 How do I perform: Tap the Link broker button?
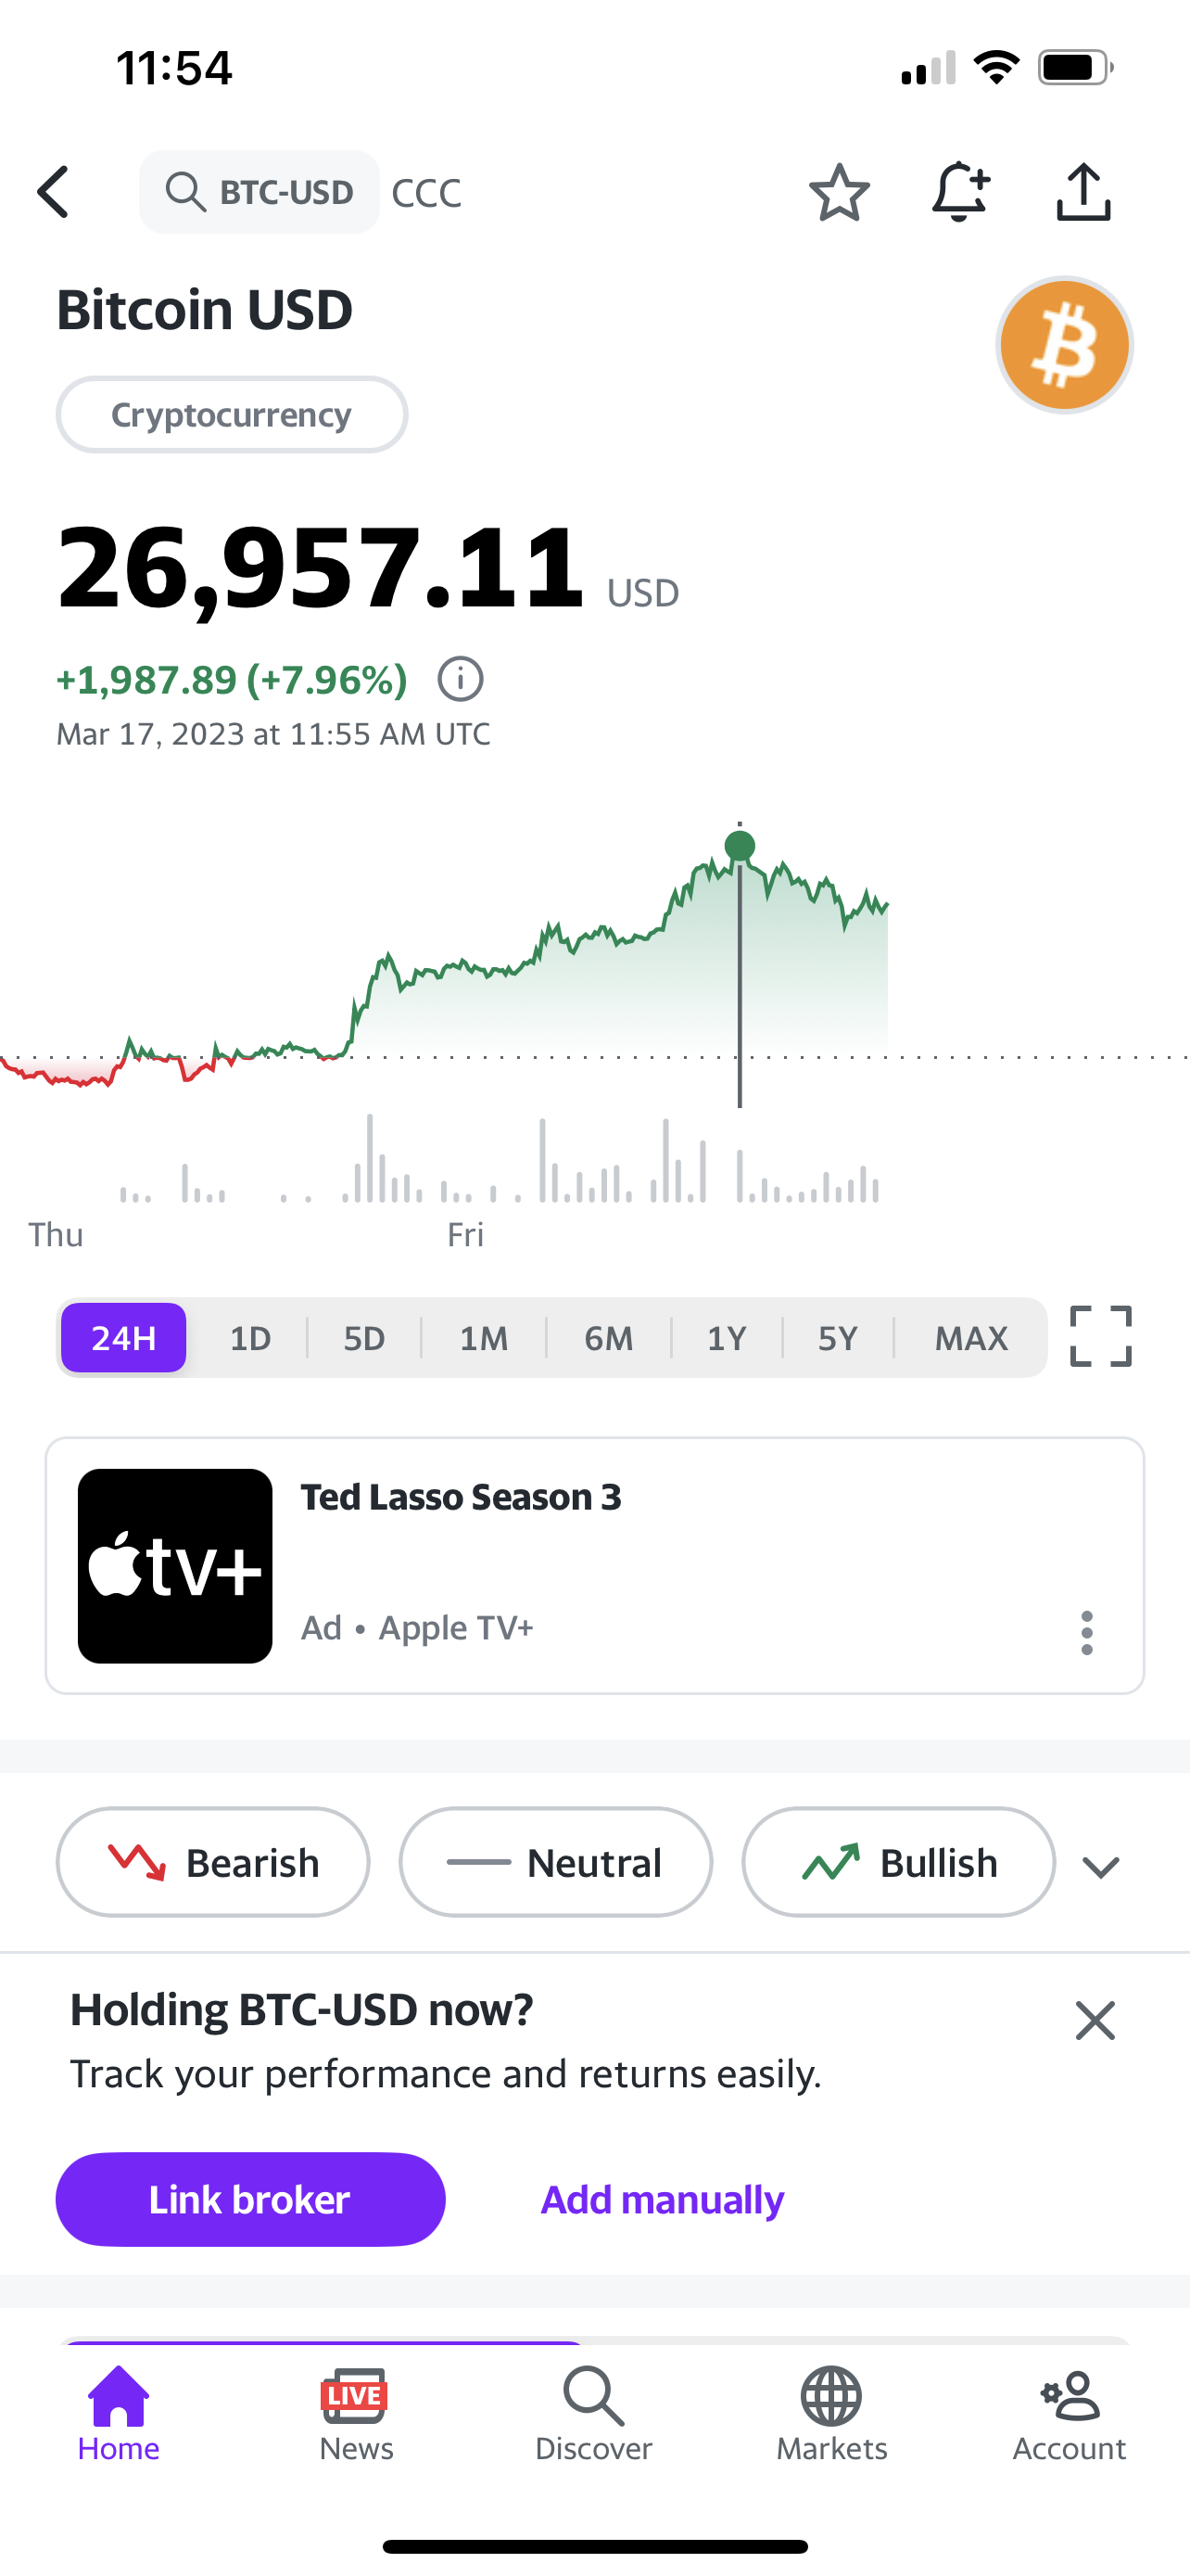tap(250, 2200)
